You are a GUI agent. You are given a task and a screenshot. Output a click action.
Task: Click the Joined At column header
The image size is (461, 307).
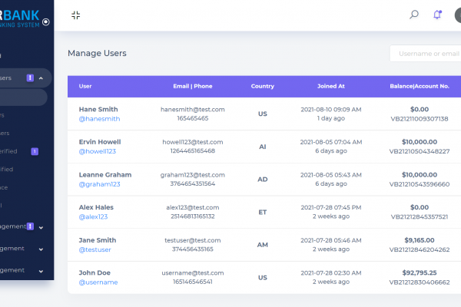(331, 87)
